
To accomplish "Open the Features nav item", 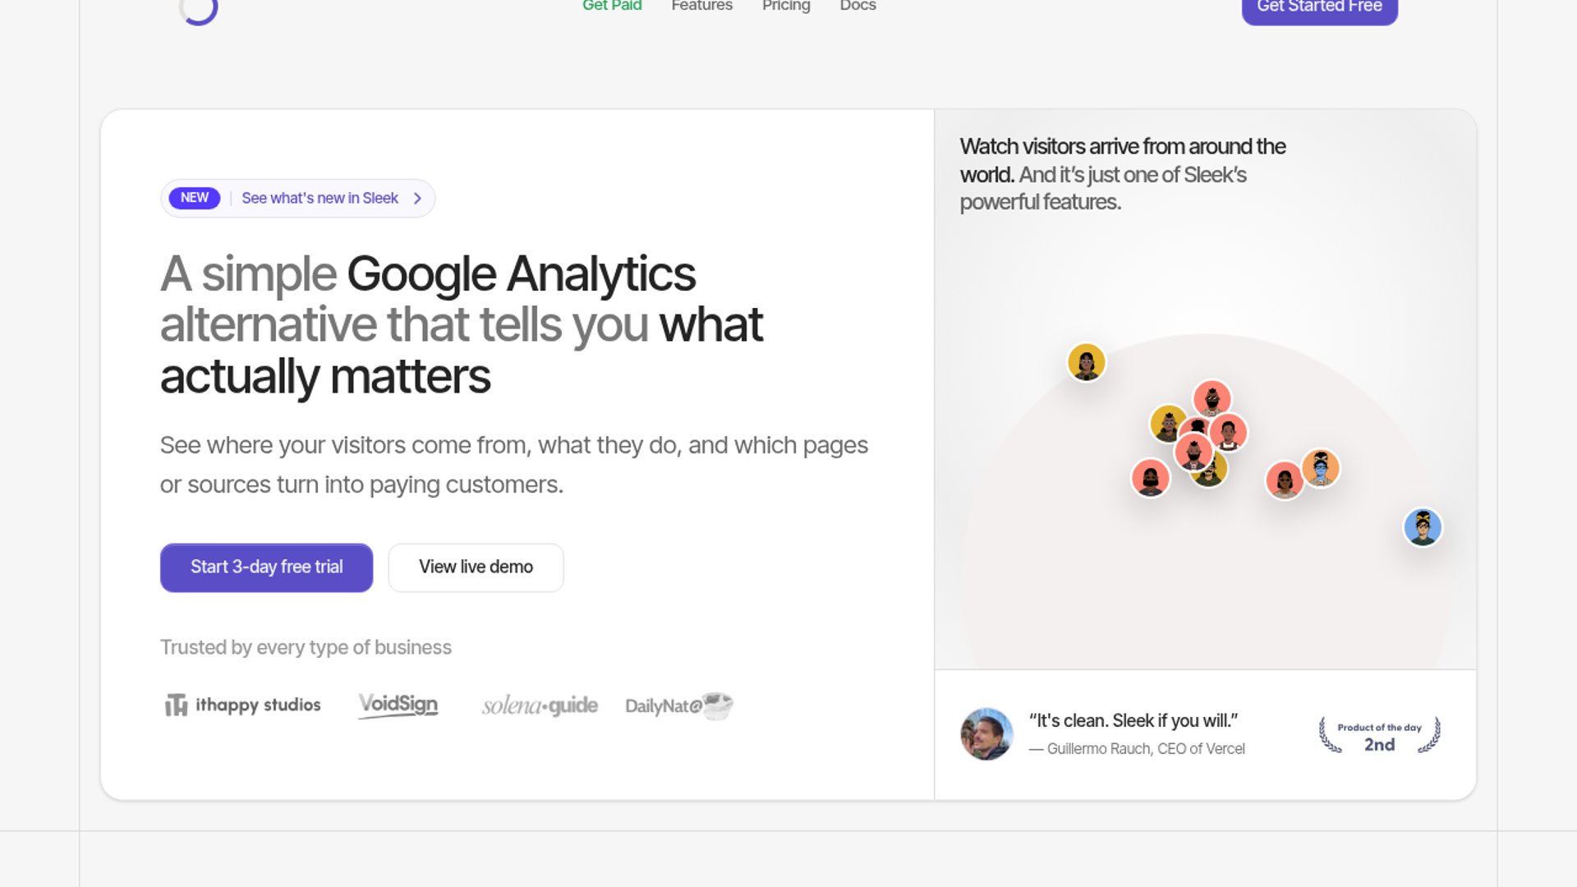I will pos(701,6).
